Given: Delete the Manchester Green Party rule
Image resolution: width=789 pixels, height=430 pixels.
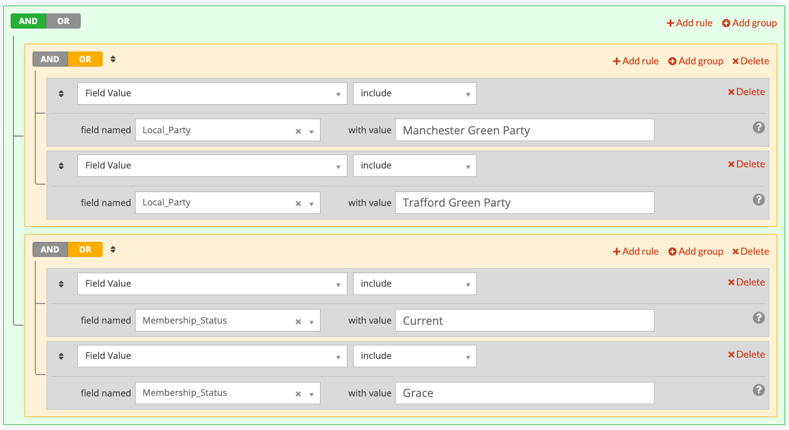Looking at the screenshot, I should click(x=746, y=92).
